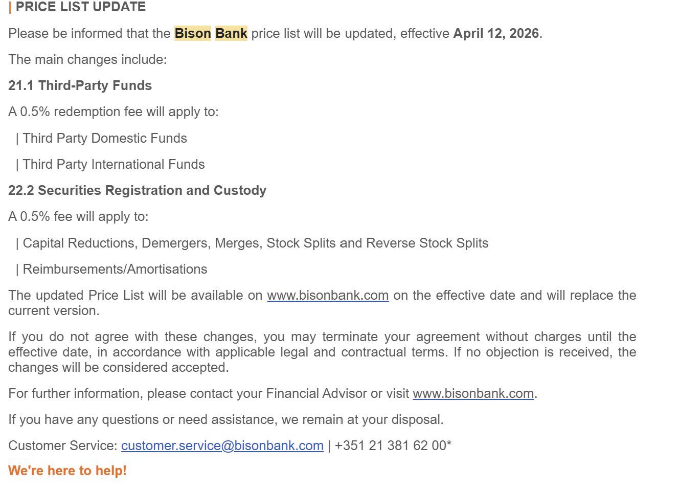
Task: Click the "Customer Service:" label
Action: pyautogui.click(x=63, y=446)
